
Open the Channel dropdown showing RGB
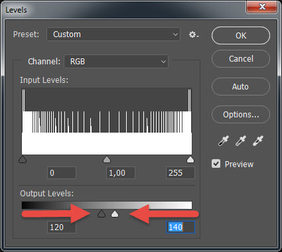[116, 61]
